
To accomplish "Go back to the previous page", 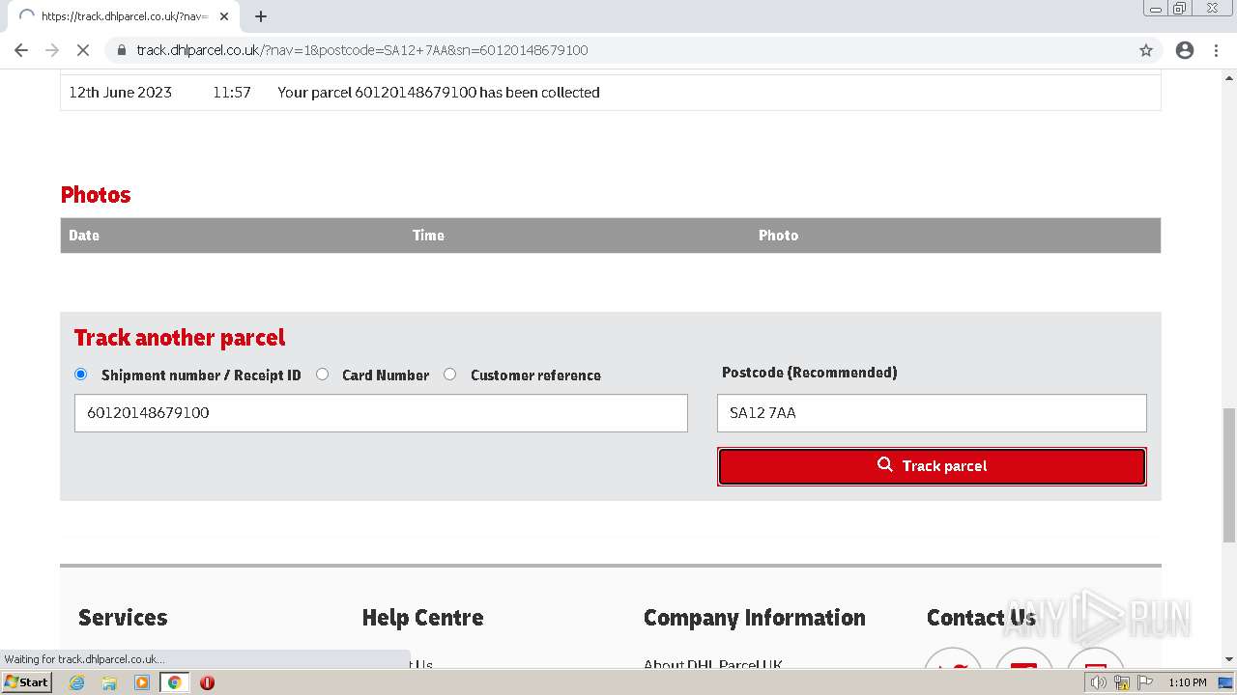I will (21, 50).
